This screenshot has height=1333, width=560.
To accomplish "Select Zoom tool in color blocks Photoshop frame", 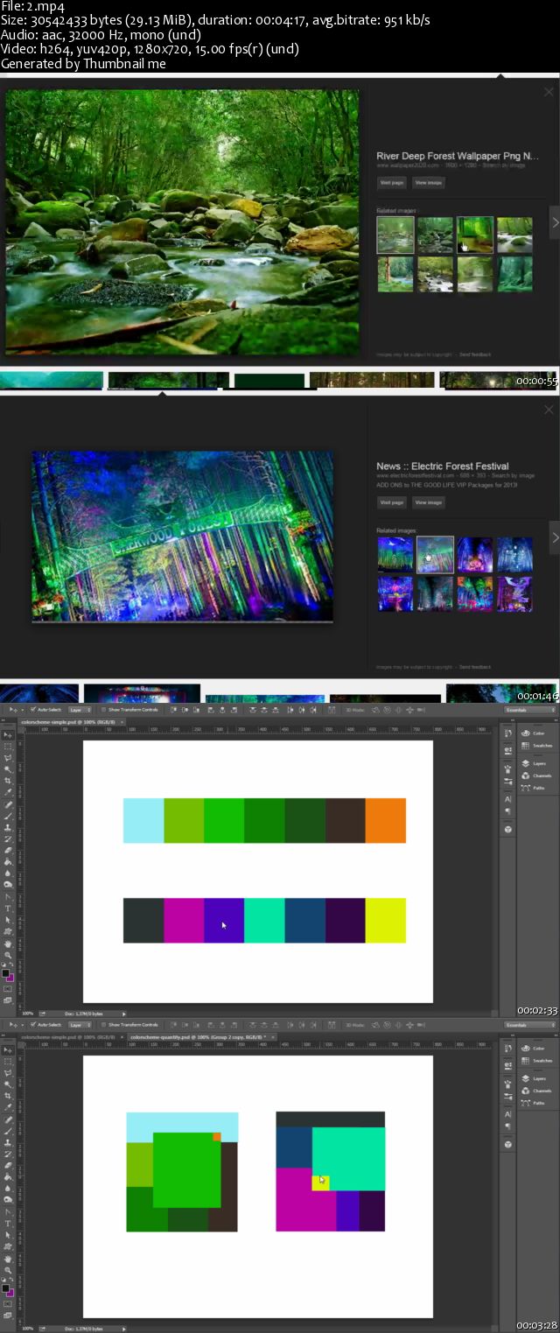I will [8, 1270].
